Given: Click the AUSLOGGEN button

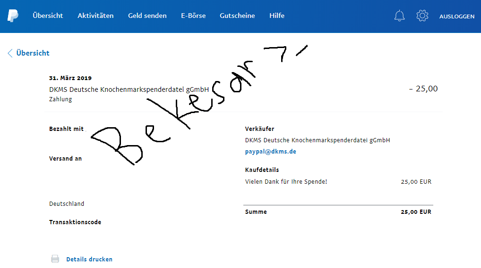Looking at the screenshot, I should click(457, 16).
